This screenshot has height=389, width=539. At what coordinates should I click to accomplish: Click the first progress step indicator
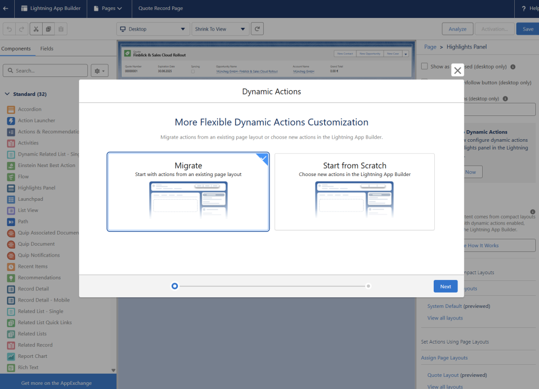[175, 286]
